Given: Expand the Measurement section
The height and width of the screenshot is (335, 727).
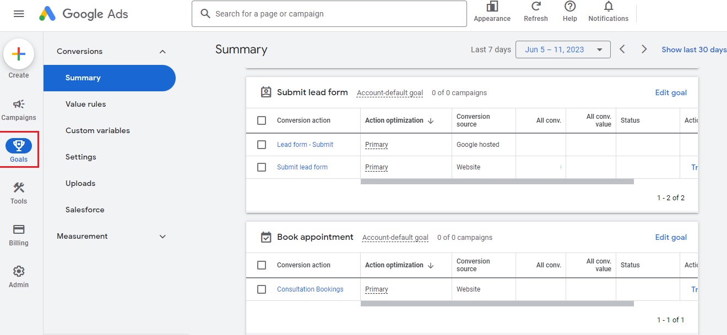Looking at the screenshot, I should [x=162, y=237].
